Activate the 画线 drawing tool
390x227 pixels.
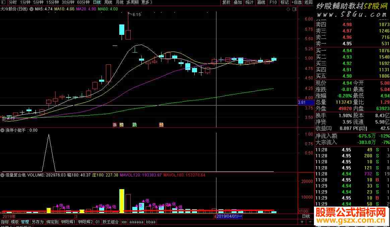pyautogui.click(x=261, y=2)
